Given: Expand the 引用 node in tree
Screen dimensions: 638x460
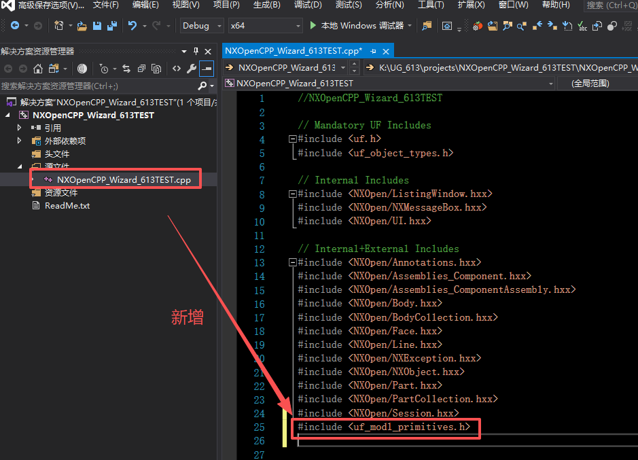Looking at the screenshot, I should coord(19,128).
